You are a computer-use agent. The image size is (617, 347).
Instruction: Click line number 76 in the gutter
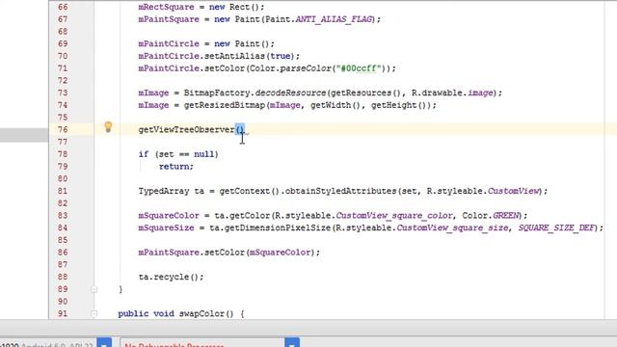[x=63, y=129]
